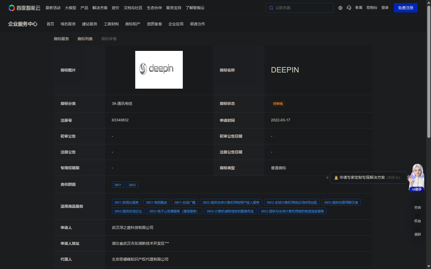
Task: Open the 生态伙伴 menu
Action: coord(154,8)
